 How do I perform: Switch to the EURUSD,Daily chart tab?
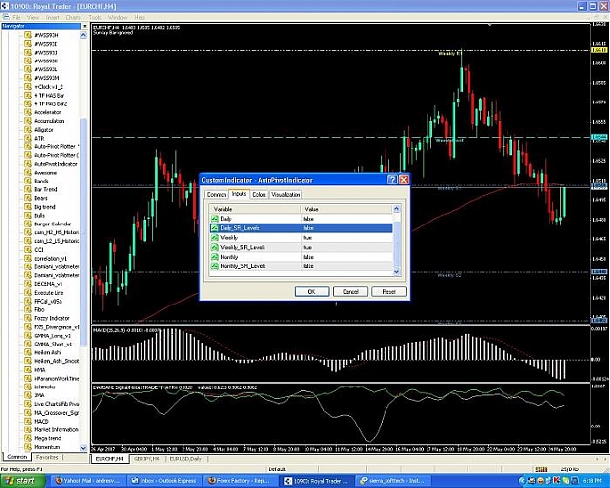[x=185, y=459]
